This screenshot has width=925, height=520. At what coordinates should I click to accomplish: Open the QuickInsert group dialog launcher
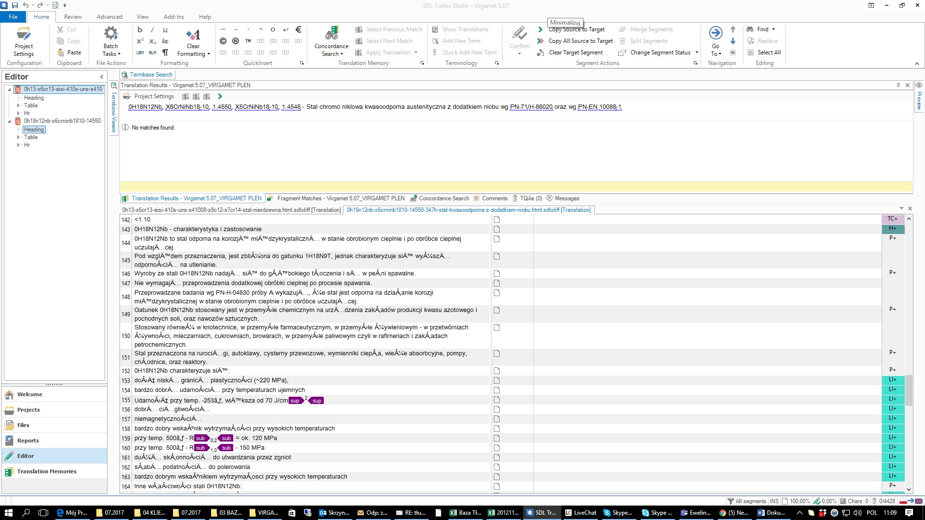pos(302,63)
